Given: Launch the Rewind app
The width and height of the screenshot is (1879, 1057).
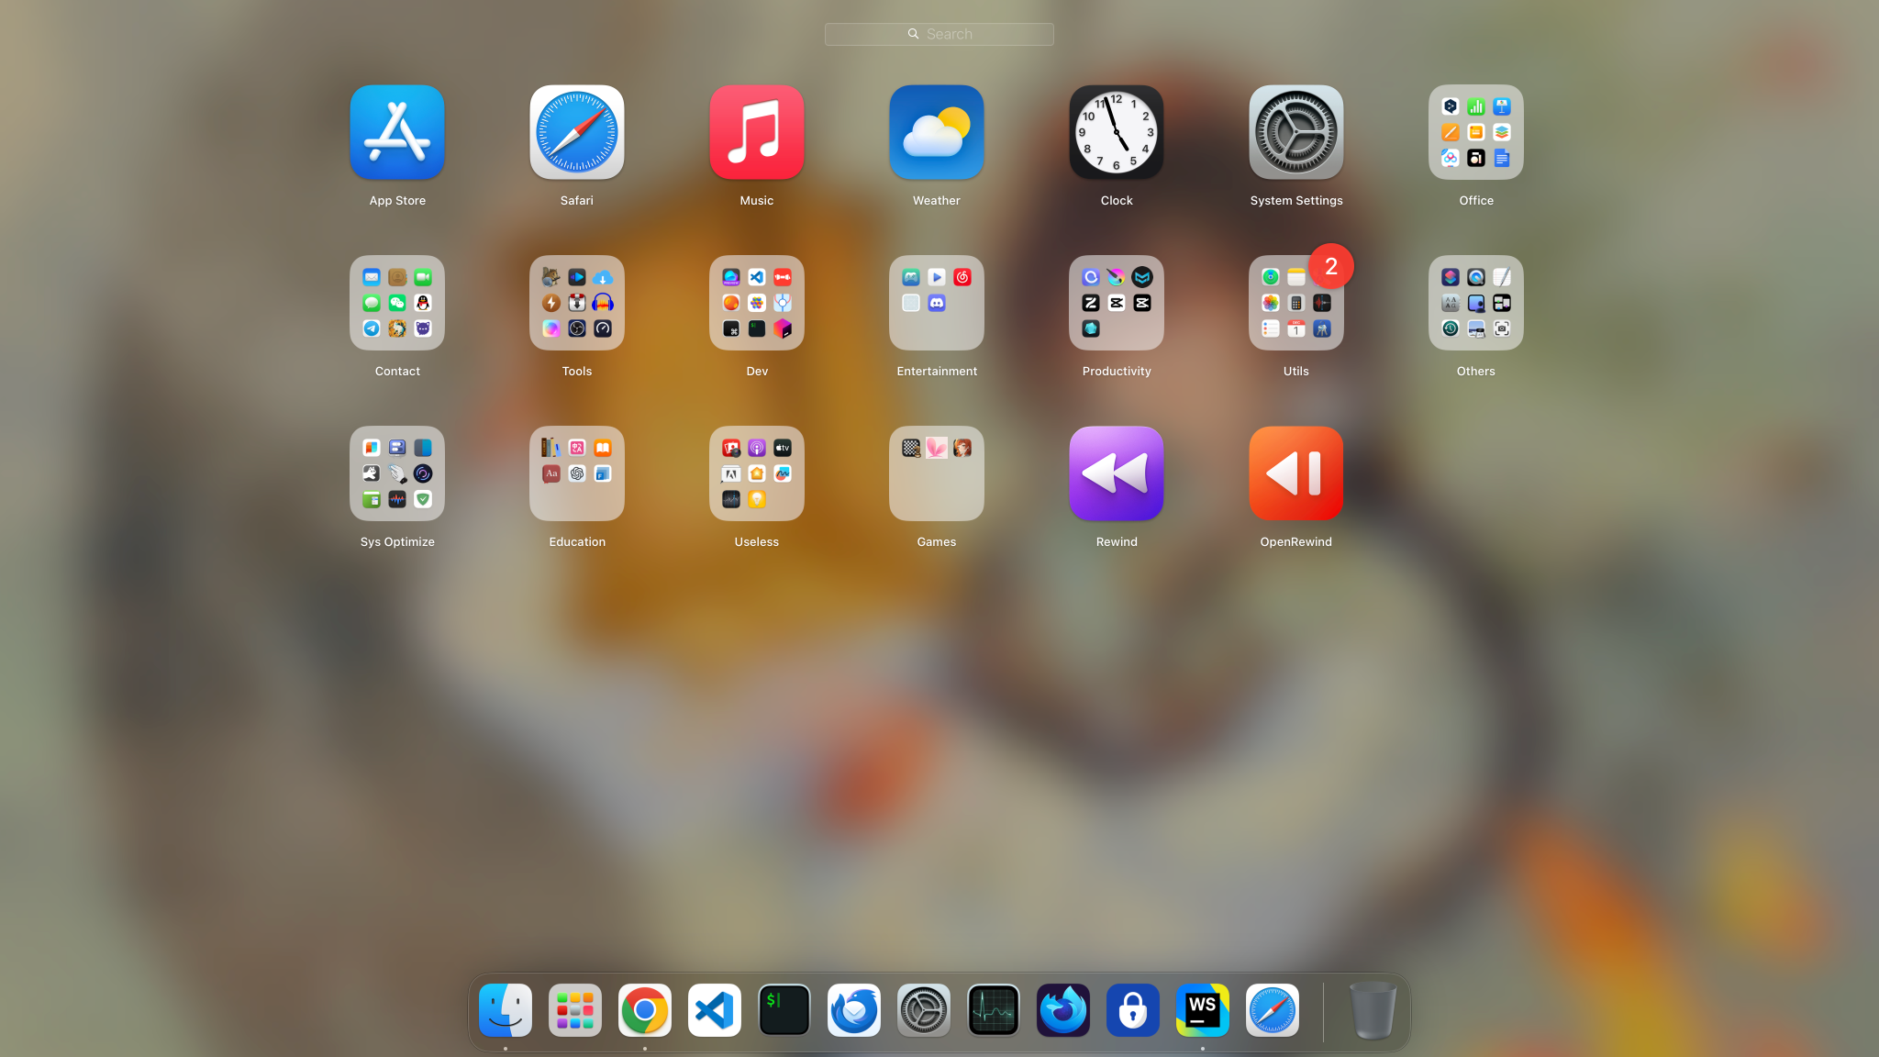Looking at the screenshot, I should coord(1116,473).
